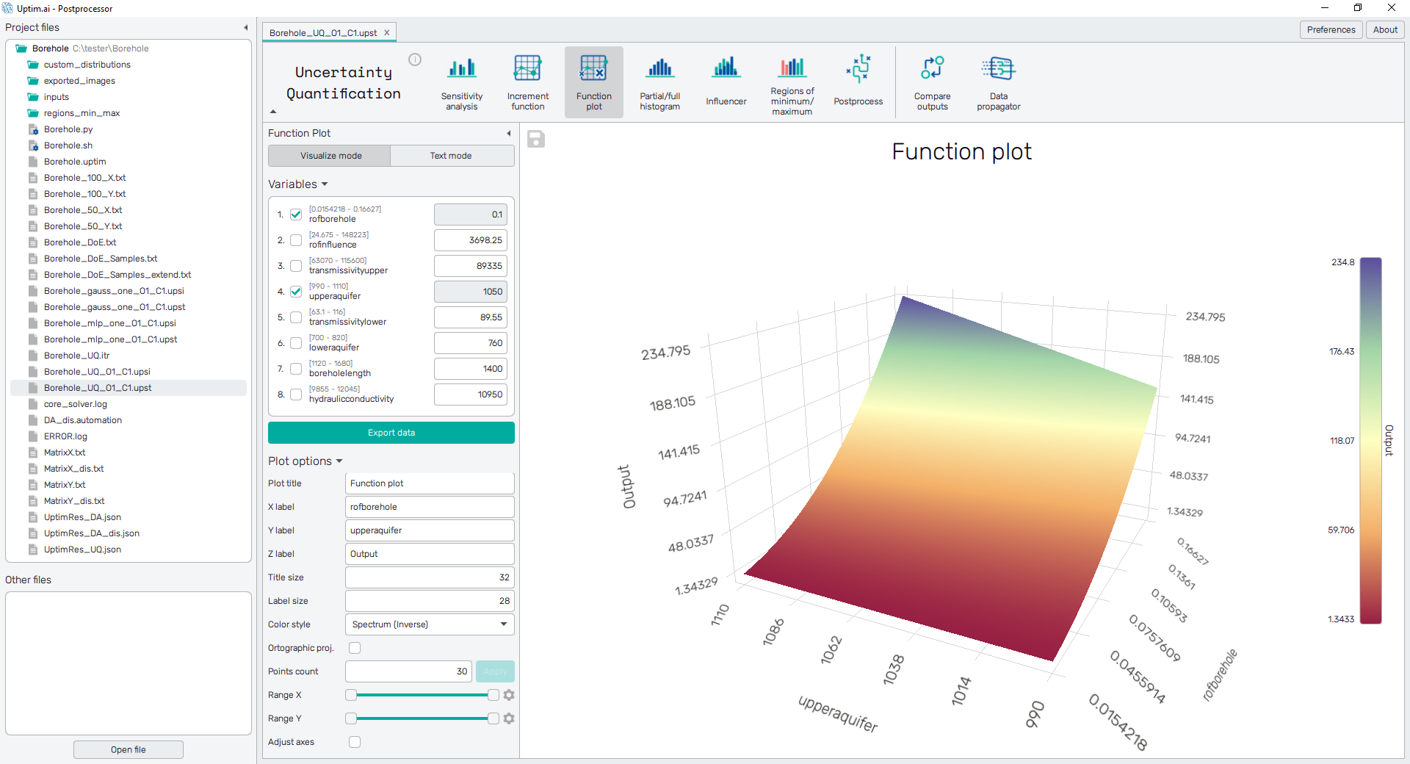
Task: Check the hydraulicconductivity variable checkbox
Action: click(296, 394)
